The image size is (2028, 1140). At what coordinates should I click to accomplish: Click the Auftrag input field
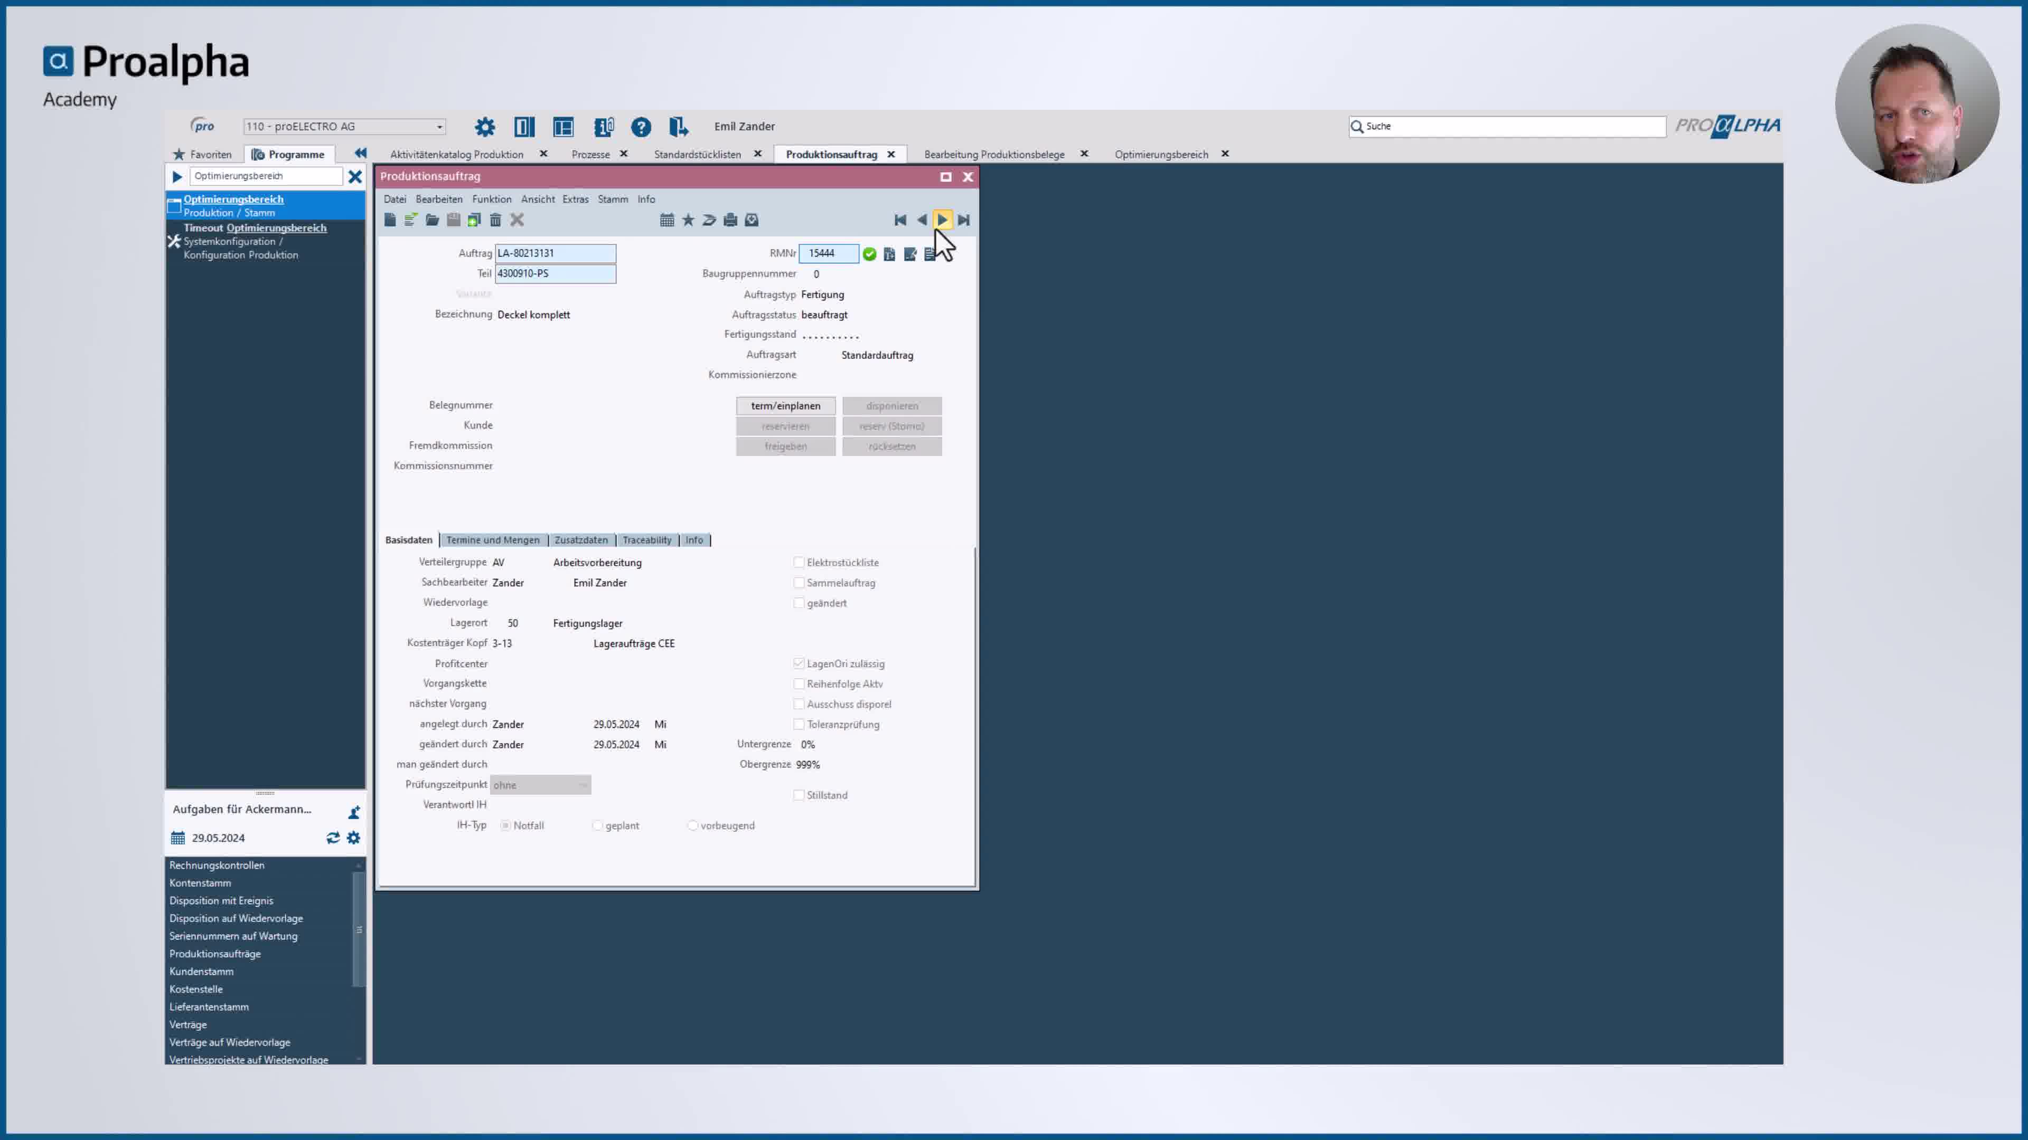click(555, 253)
